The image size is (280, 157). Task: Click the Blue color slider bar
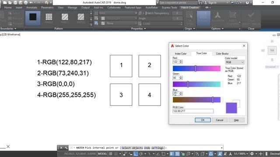[196, 100]
